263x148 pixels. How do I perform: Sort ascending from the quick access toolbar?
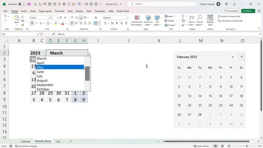(x=35, y=4)
